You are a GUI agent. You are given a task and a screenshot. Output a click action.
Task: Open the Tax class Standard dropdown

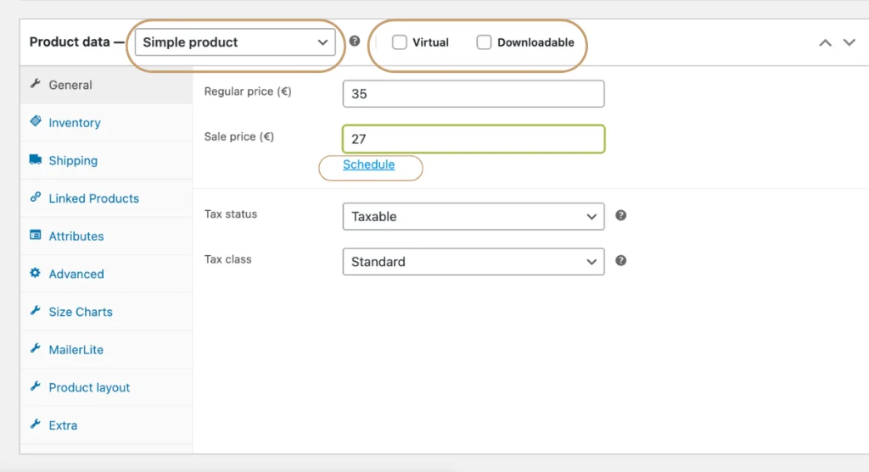click(474, 262)
